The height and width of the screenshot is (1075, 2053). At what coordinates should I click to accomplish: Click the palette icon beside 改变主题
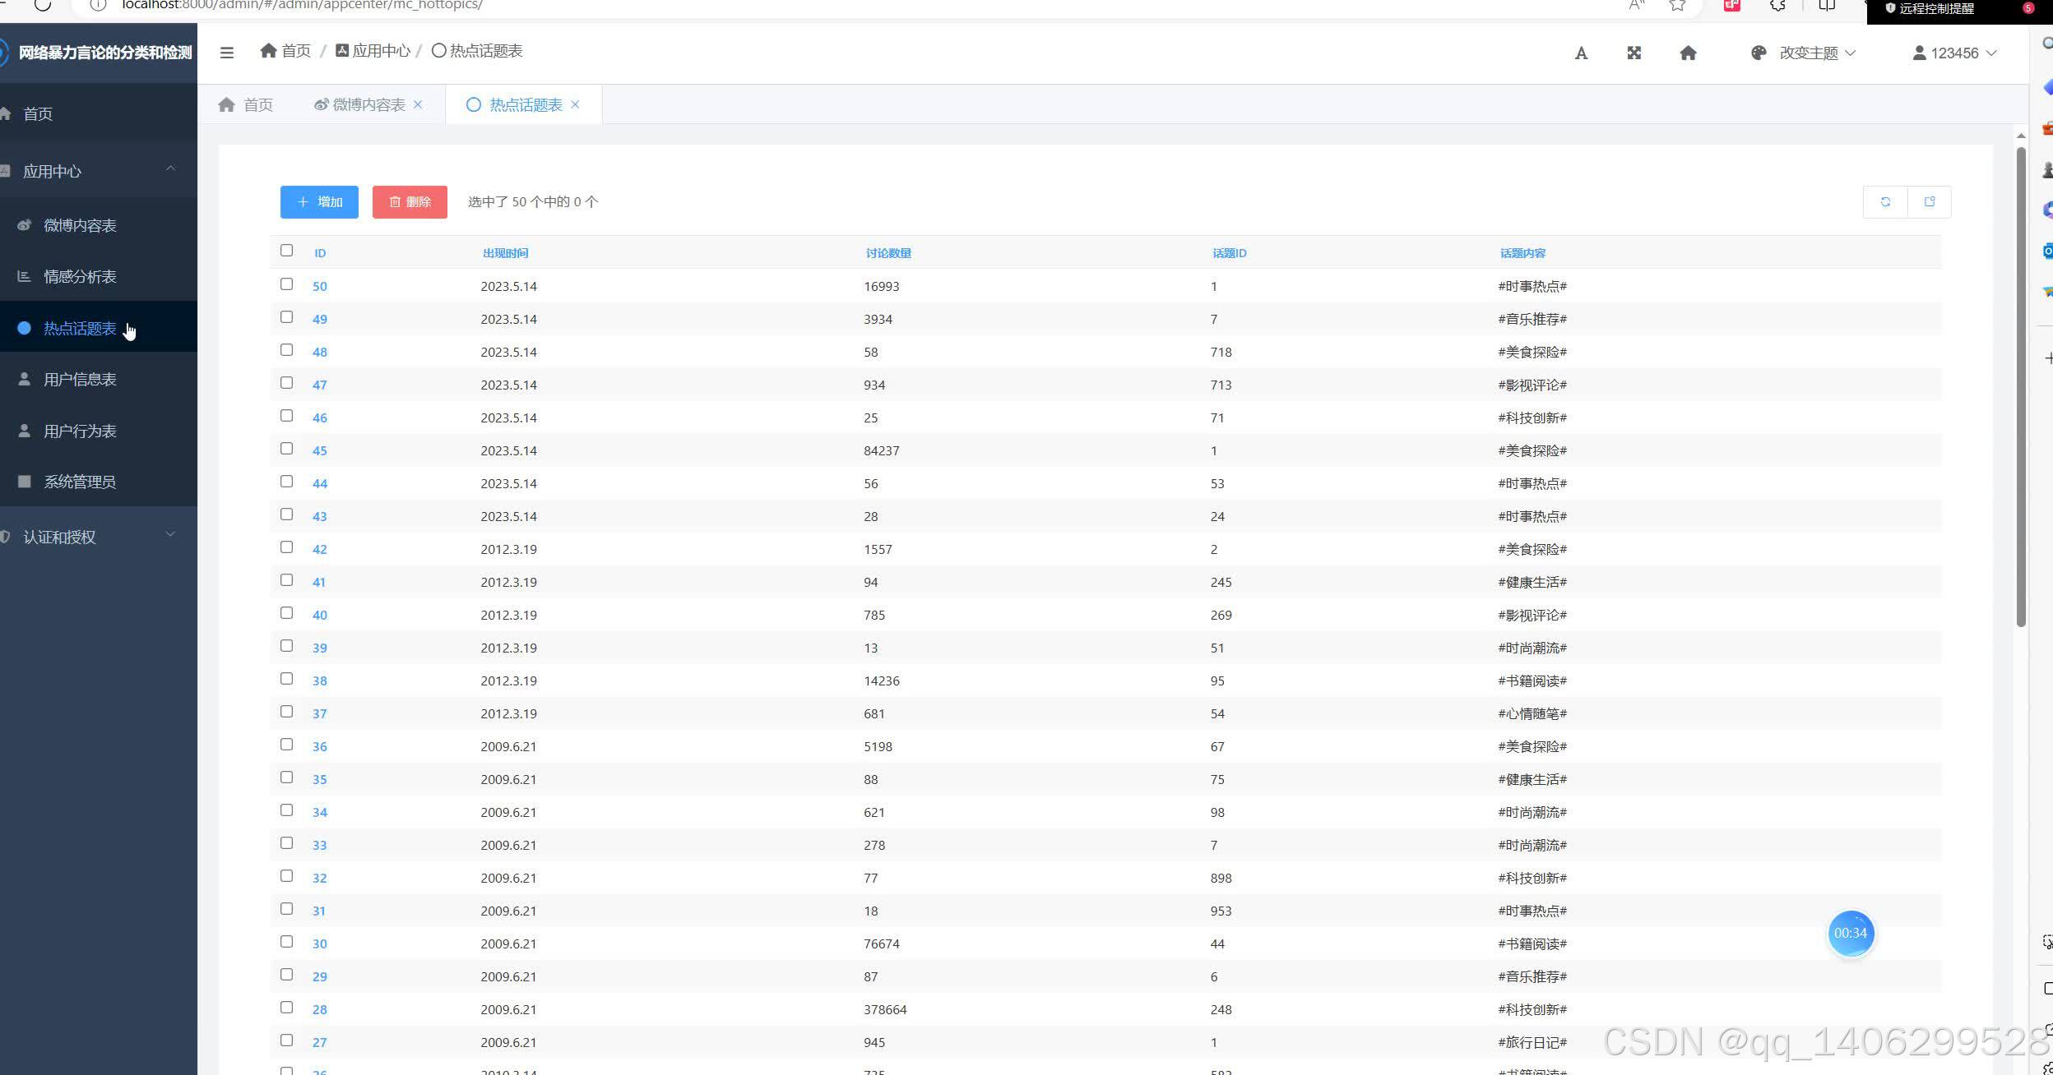1759,53
